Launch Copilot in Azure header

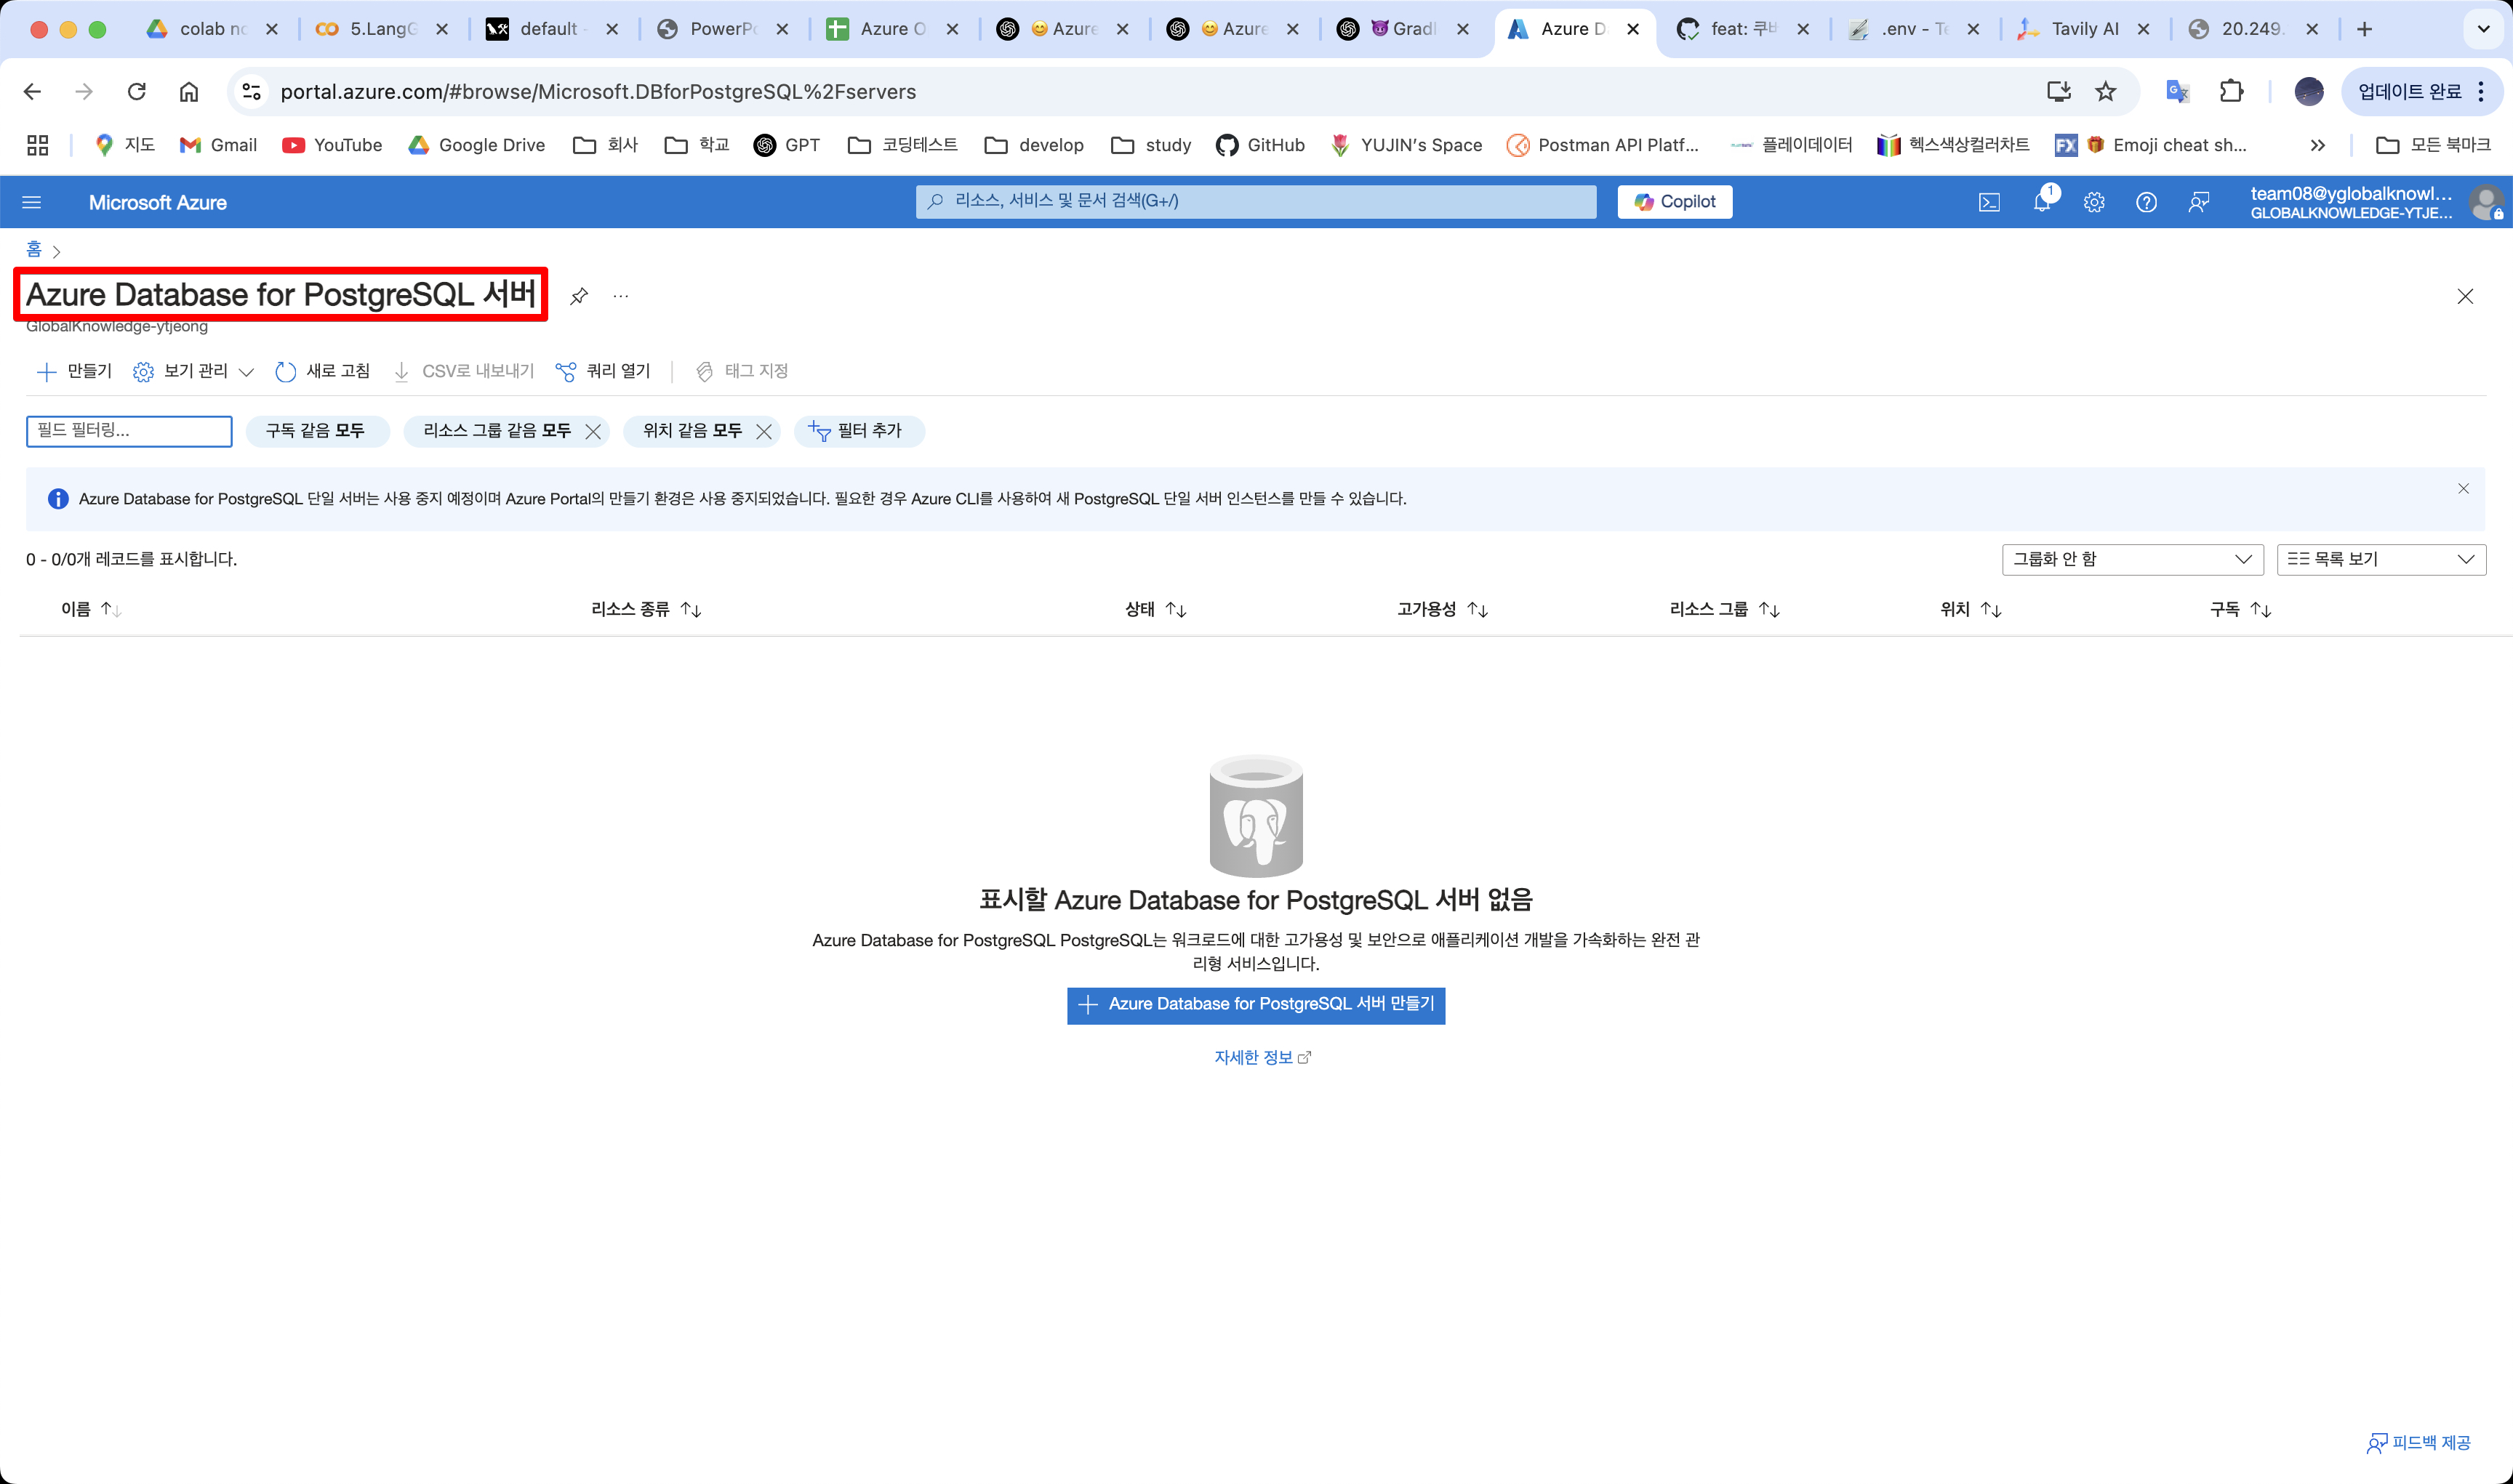pyautogui.click(x=1675, y=202)
